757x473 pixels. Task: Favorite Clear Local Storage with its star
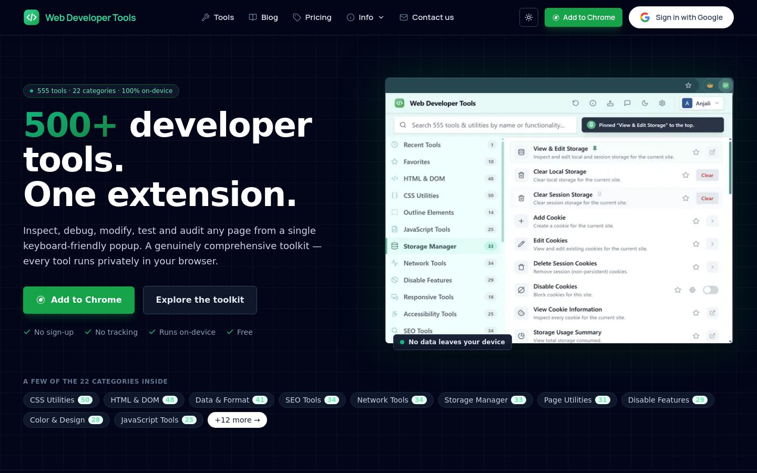(686, 176)
